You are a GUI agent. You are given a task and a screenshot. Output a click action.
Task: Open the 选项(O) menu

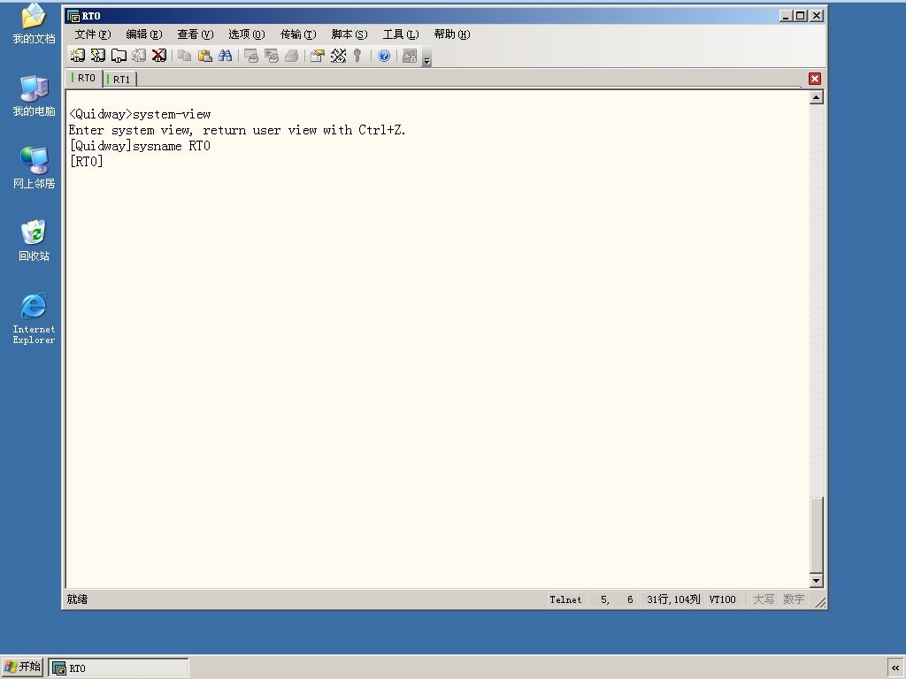[x=247, y=34]
